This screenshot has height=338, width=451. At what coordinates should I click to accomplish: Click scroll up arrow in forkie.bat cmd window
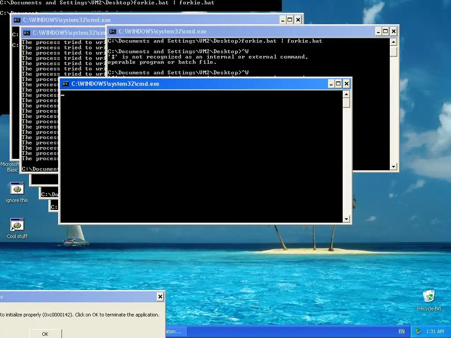[x=393, y=42]
